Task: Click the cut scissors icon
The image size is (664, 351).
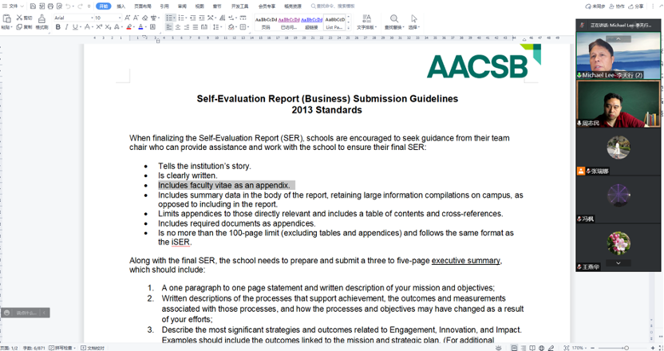Action: click(x=19, y=18)
